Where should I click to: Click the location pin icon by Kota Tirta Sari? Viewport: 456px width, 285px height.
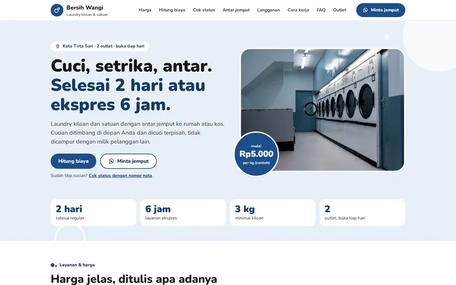pyautogui.click(x=58, y=46)
